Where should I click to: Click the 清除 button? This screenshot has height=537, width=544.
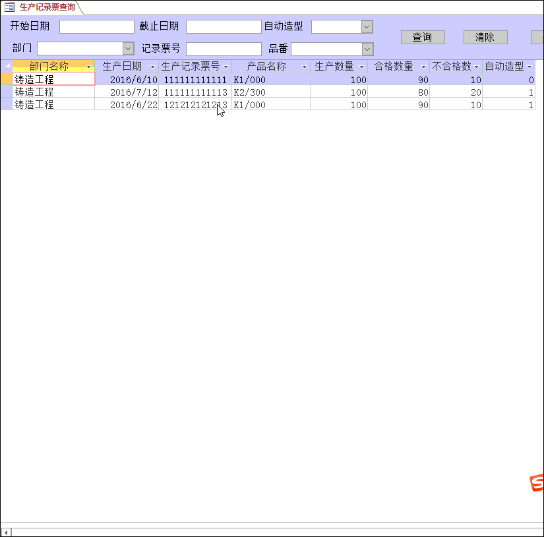[x=485, y=37]
